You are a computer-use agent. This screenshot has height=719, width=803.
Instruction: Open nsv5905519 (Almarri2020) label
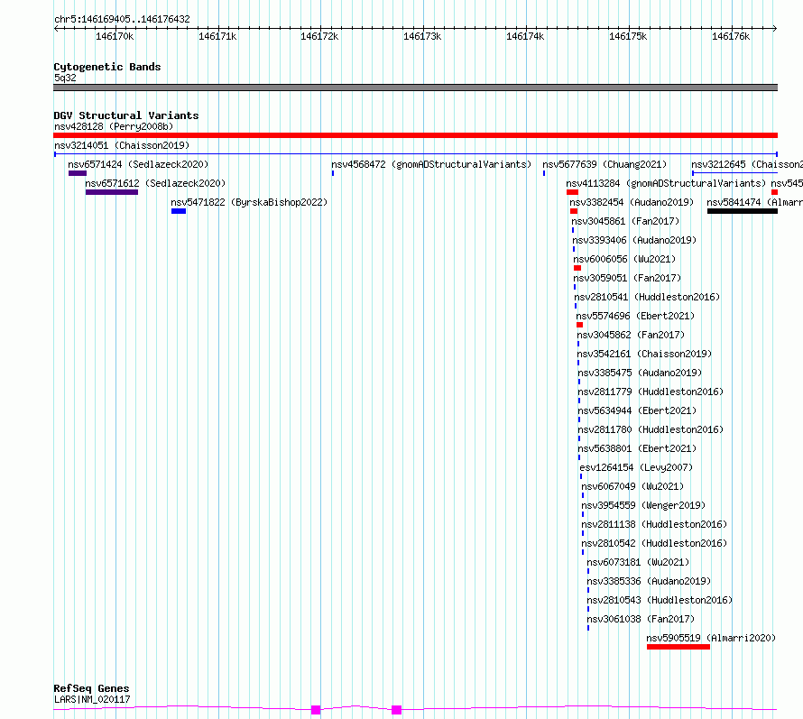coord(711,638)
